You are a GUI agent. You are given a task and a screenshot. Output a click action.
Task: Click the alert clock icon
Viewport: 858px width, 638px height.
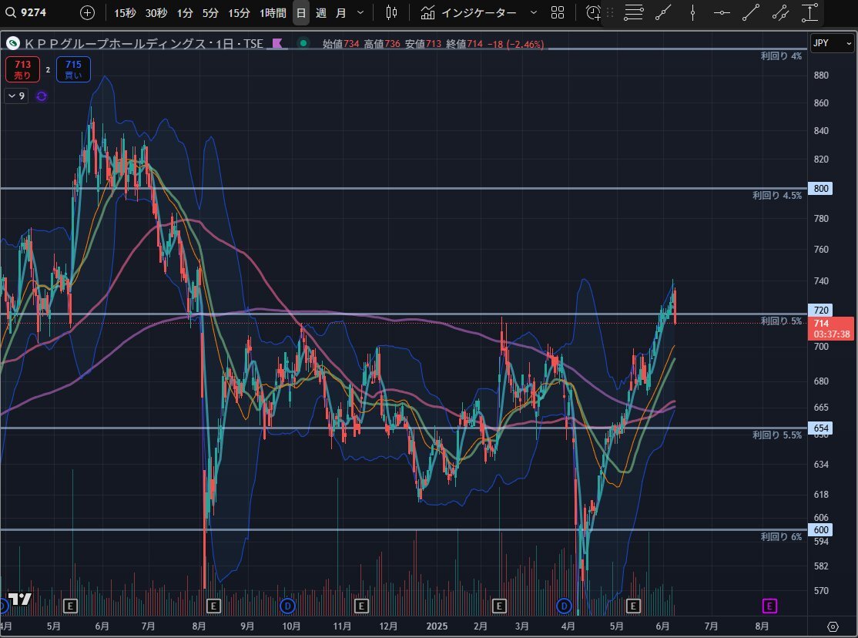point(592,12)
